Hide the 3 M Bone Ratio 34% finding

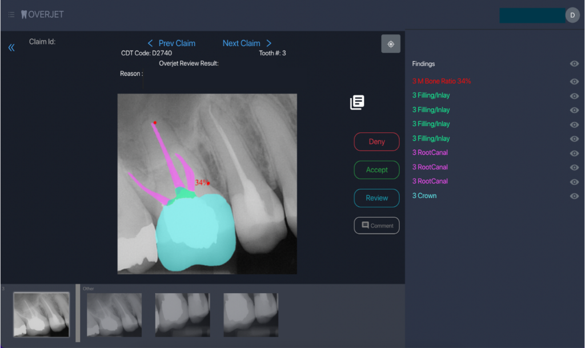[574, 82]
